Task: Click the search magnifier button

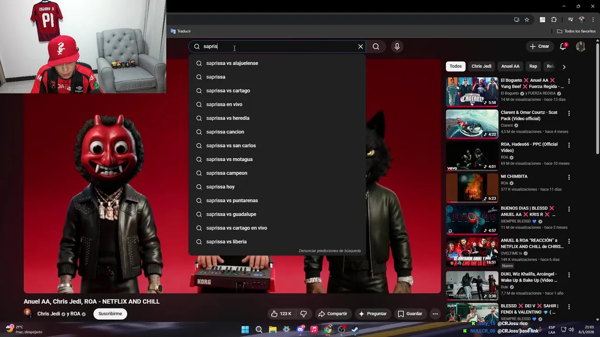Action: 376,46
